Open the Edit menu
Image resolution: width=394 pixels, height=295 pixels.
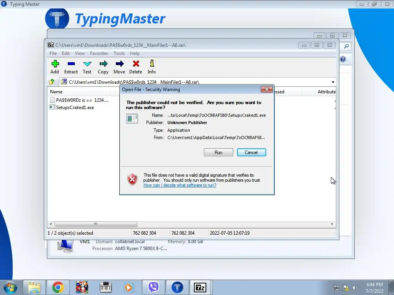(65, 53)
